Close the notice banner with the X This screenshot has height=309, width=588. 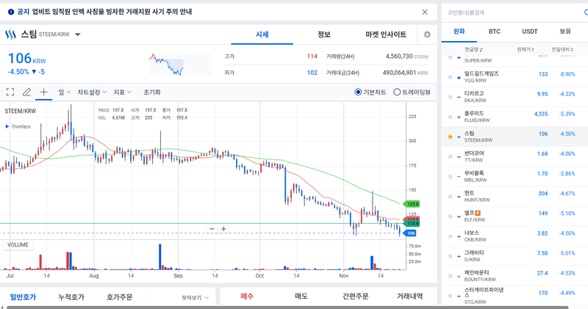point(425,12)
